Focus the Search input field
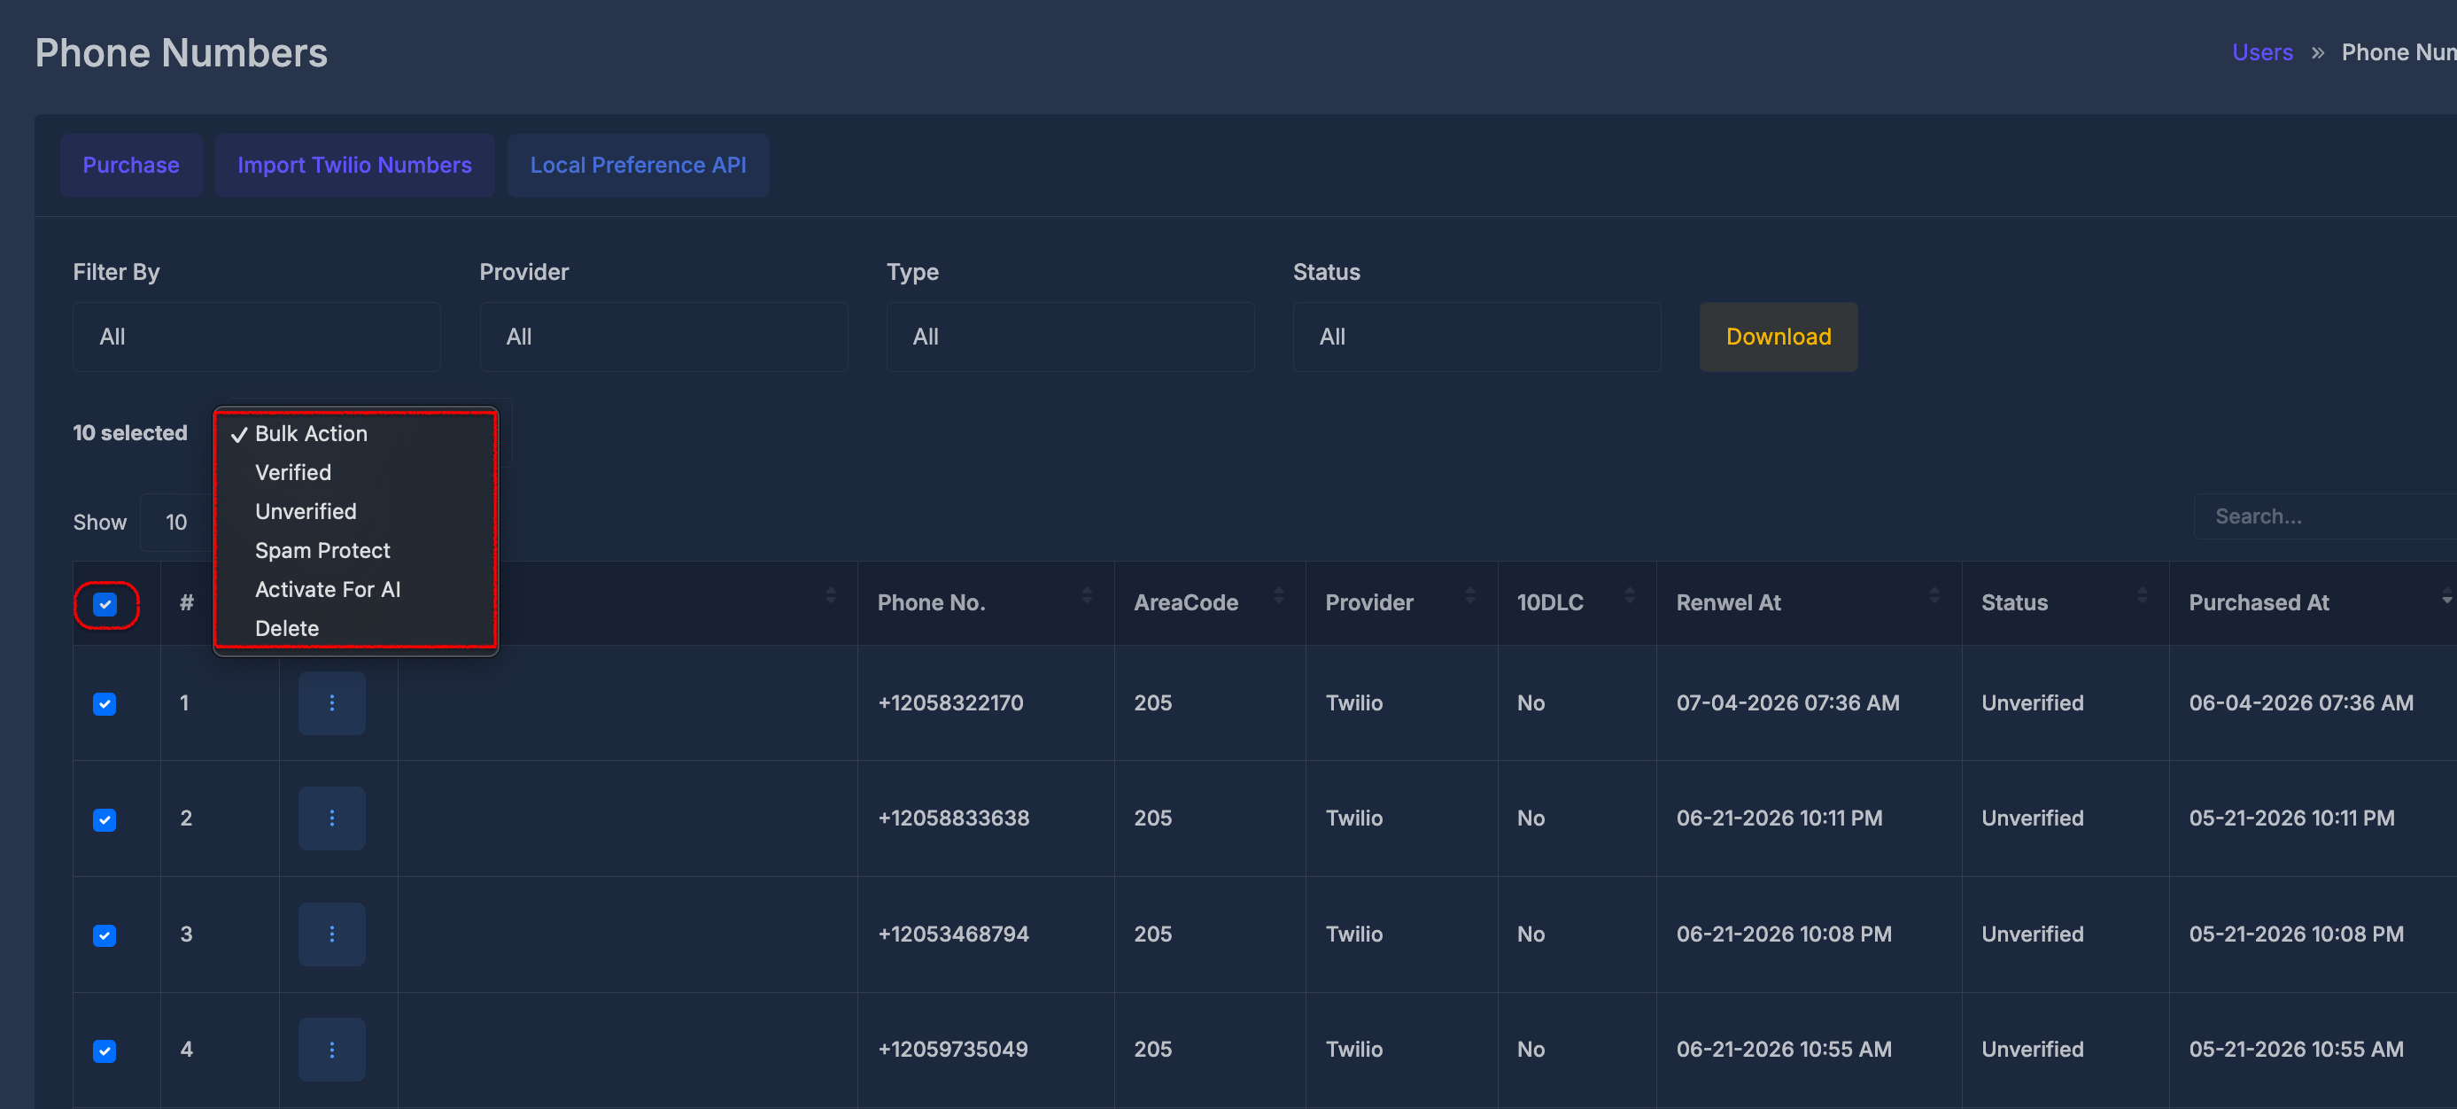 [x=2324, y=516]
